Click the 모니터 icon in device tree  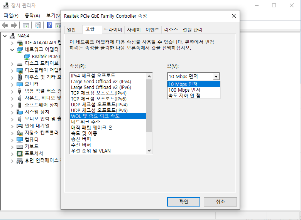[x=20, y=84]
